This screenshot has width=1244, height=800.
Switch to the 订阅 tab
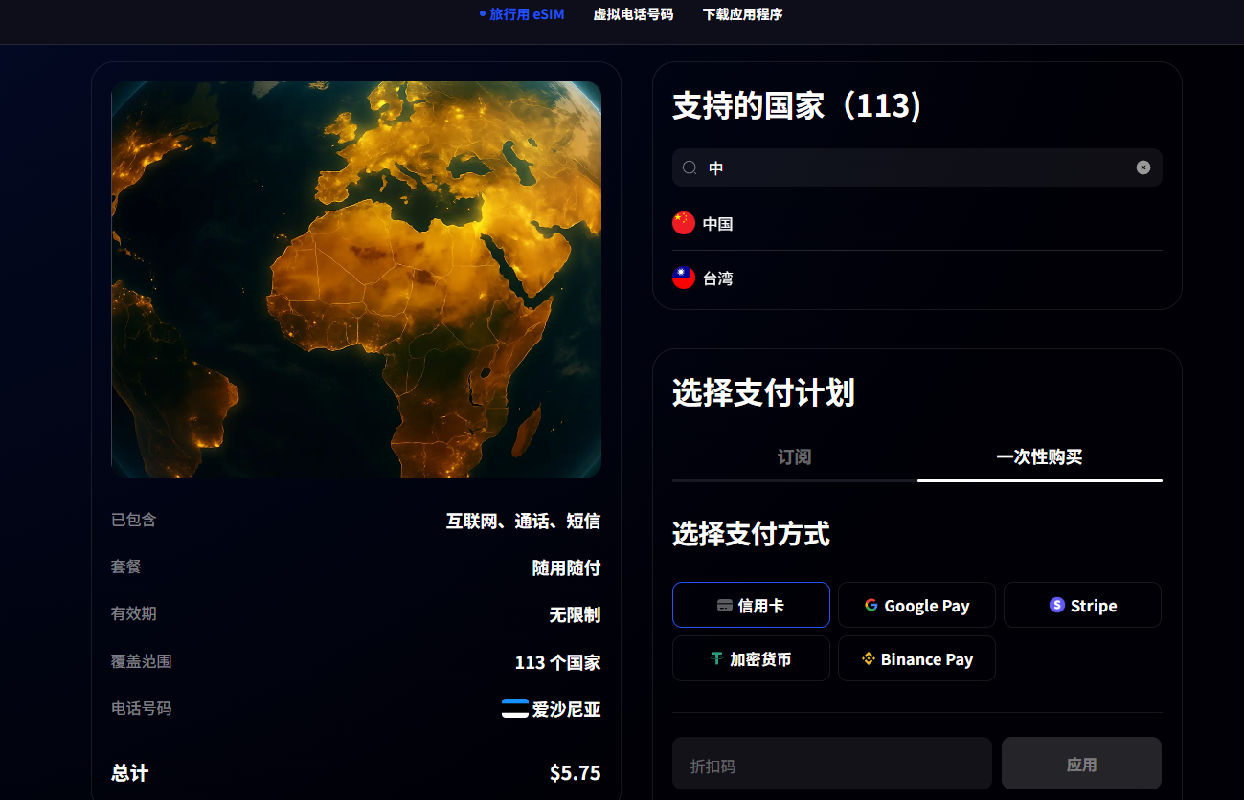[794, 457]
